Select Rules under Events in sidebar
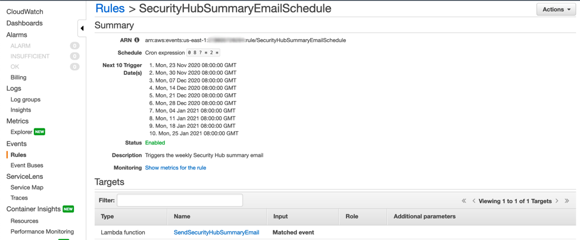This screenshot has height=240, width=580. pos(18,155)
